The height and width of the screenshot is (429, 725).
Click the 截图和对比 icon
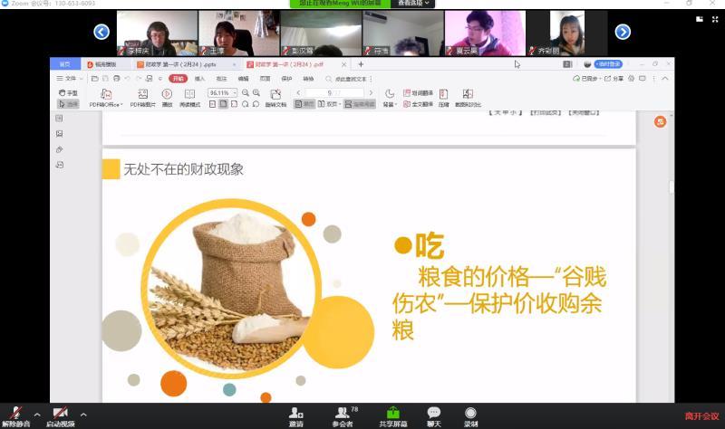coord(468,98)
